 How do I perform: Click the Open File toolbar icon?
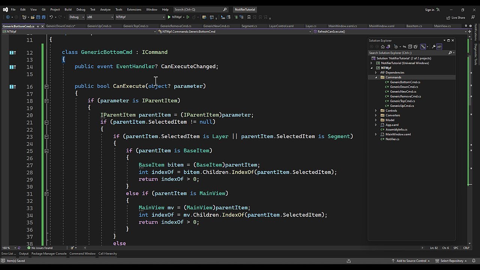(x=33, y=17)
